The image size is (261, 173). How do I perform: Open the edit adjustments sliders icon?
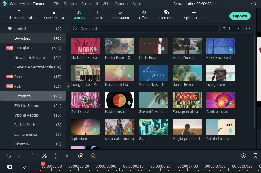click(57, 156)
